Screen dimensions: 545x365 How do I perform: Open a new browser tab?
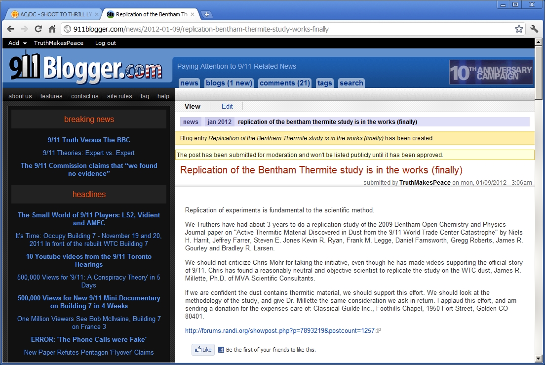207,14
